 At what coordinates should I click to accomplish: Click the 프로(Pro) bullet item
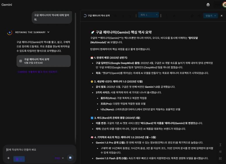(x=123, y=104)
